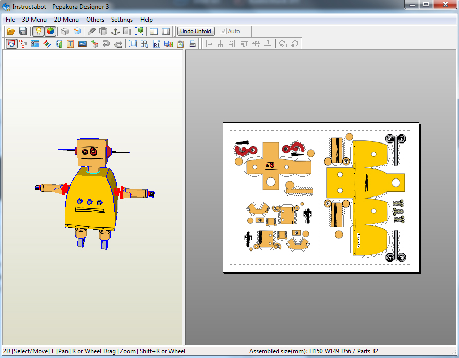Viewport: 459px width, 358px height.
Task: Choose the knife edge-cutting tool icon
Action: point(92,31)
